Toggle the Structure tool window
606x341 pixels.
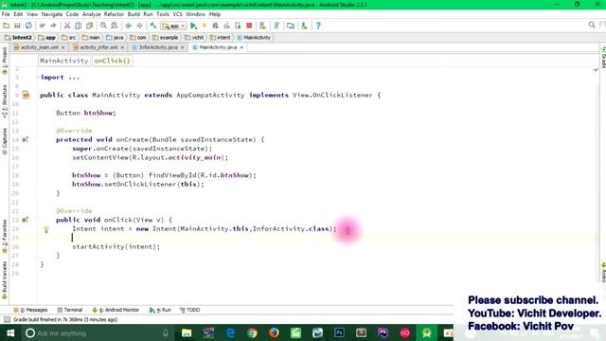[x=5, y=101]
